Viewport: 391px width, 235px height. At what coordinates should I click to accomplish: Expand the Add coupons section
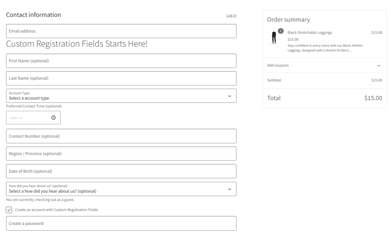click(x=324, y=65)
